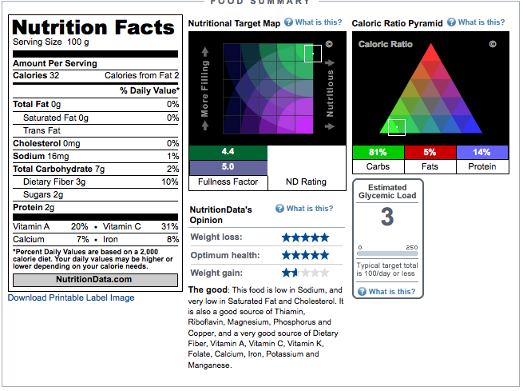Click the red 5% Fats swatch
This screenshot has height=391, width=523.
[x=430, y=152]
